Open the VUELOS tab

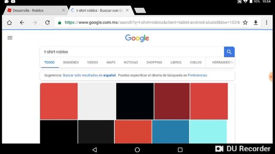point(196,62)
